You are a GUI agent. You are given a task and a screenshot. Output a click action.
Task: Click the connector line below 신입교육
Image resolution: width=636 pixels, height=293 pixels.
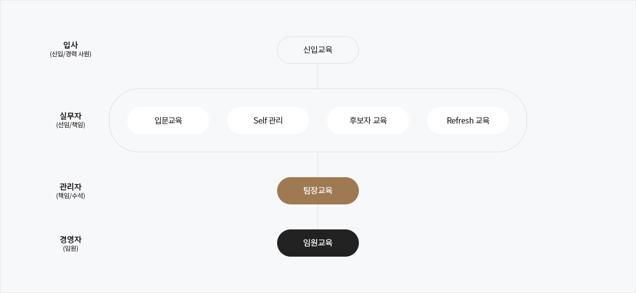click(x=318, y=76)
